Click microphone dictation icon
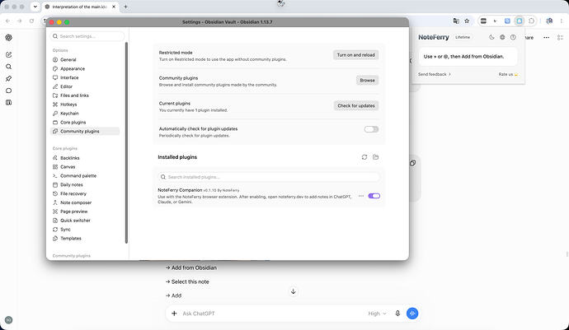Viewport: 569px width, 330px height. (x=397, y=314)
